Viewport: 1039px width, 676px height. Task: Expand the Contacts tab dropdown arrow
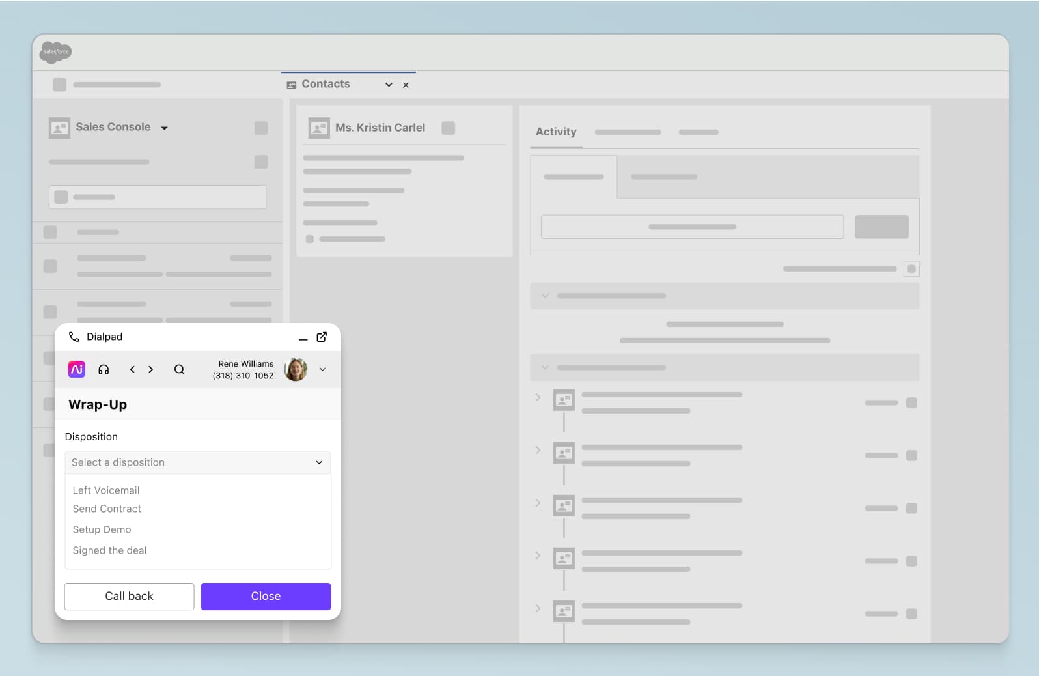389,85
